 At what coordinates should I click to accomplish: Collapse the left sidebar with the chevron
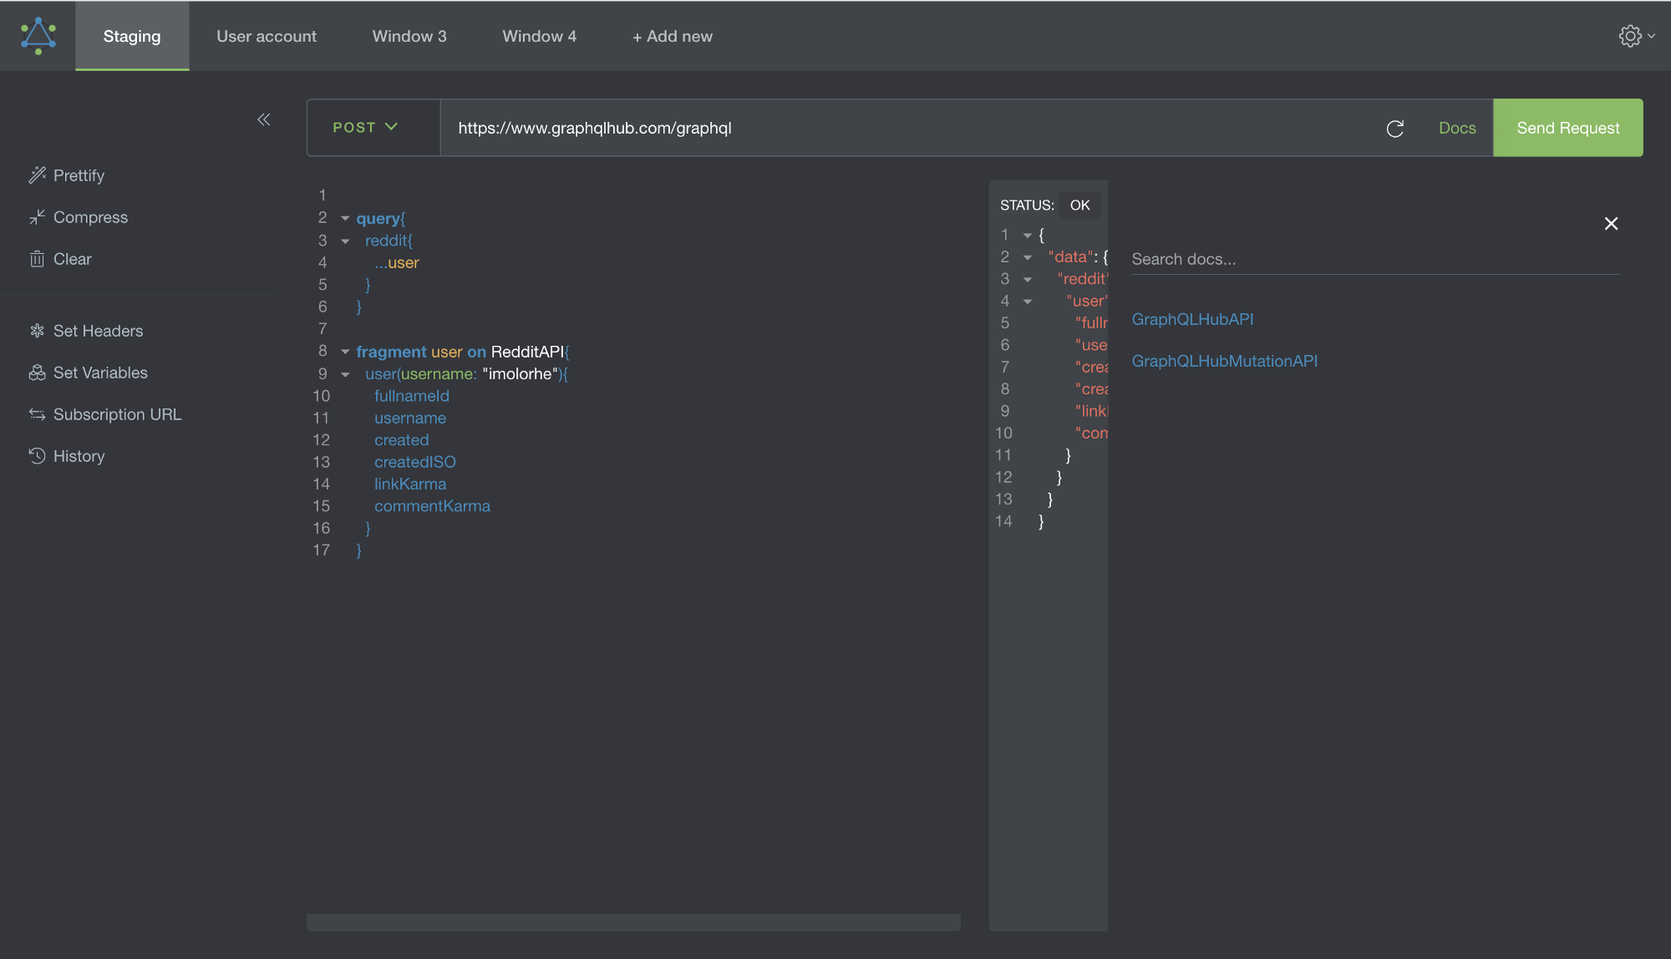pyautogui.click(x=263, y=119)
